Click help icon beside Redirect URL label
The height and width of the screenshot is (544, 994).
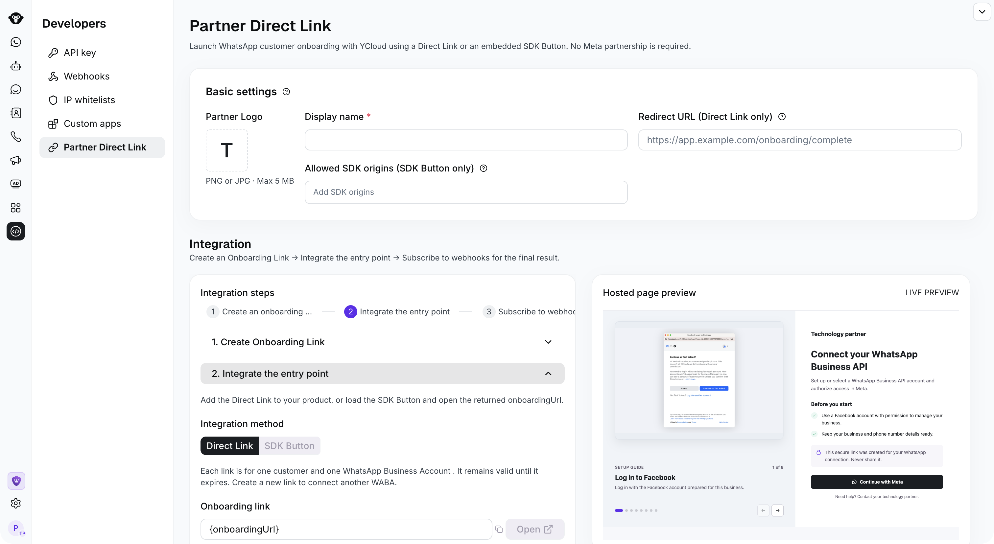tap(782, 117)
